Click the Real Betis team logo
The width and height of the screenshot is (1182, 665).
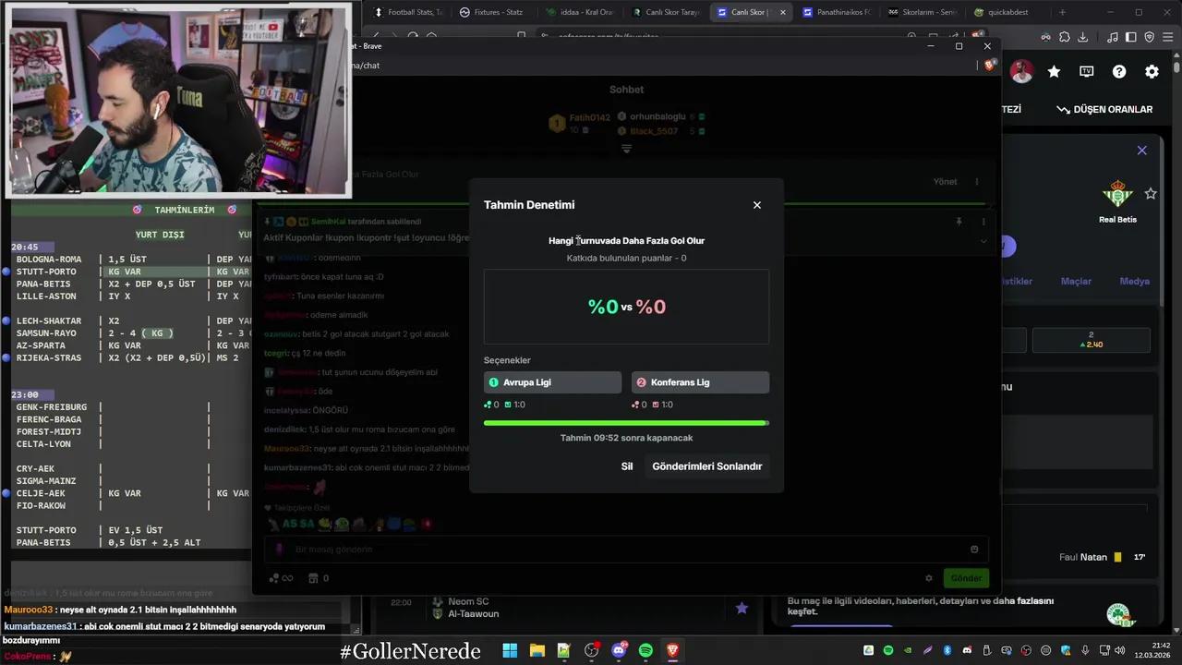click(x=1117, y=194)
